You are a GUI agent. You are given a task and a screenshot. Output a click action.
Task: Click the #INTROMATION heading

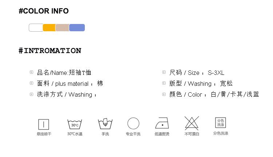pyautogui.click(x=50, y=51)
